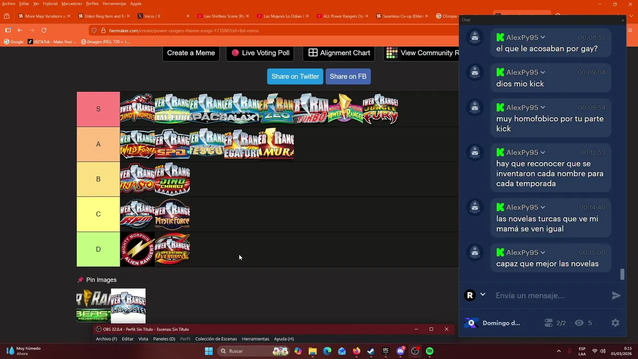Open Firefox sidebar toggle icon
The image size is (638, 359).
click(7, 30)
